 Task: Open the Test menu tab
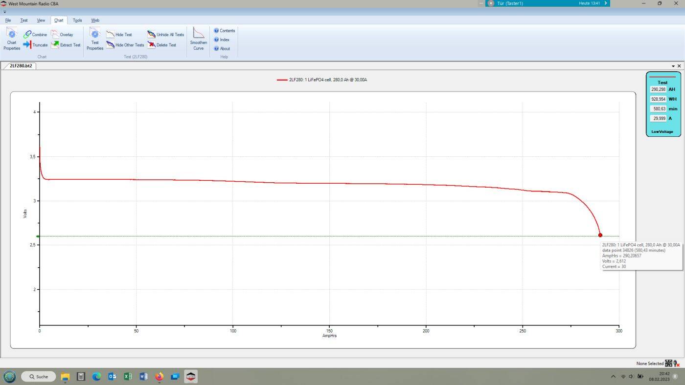23,21
